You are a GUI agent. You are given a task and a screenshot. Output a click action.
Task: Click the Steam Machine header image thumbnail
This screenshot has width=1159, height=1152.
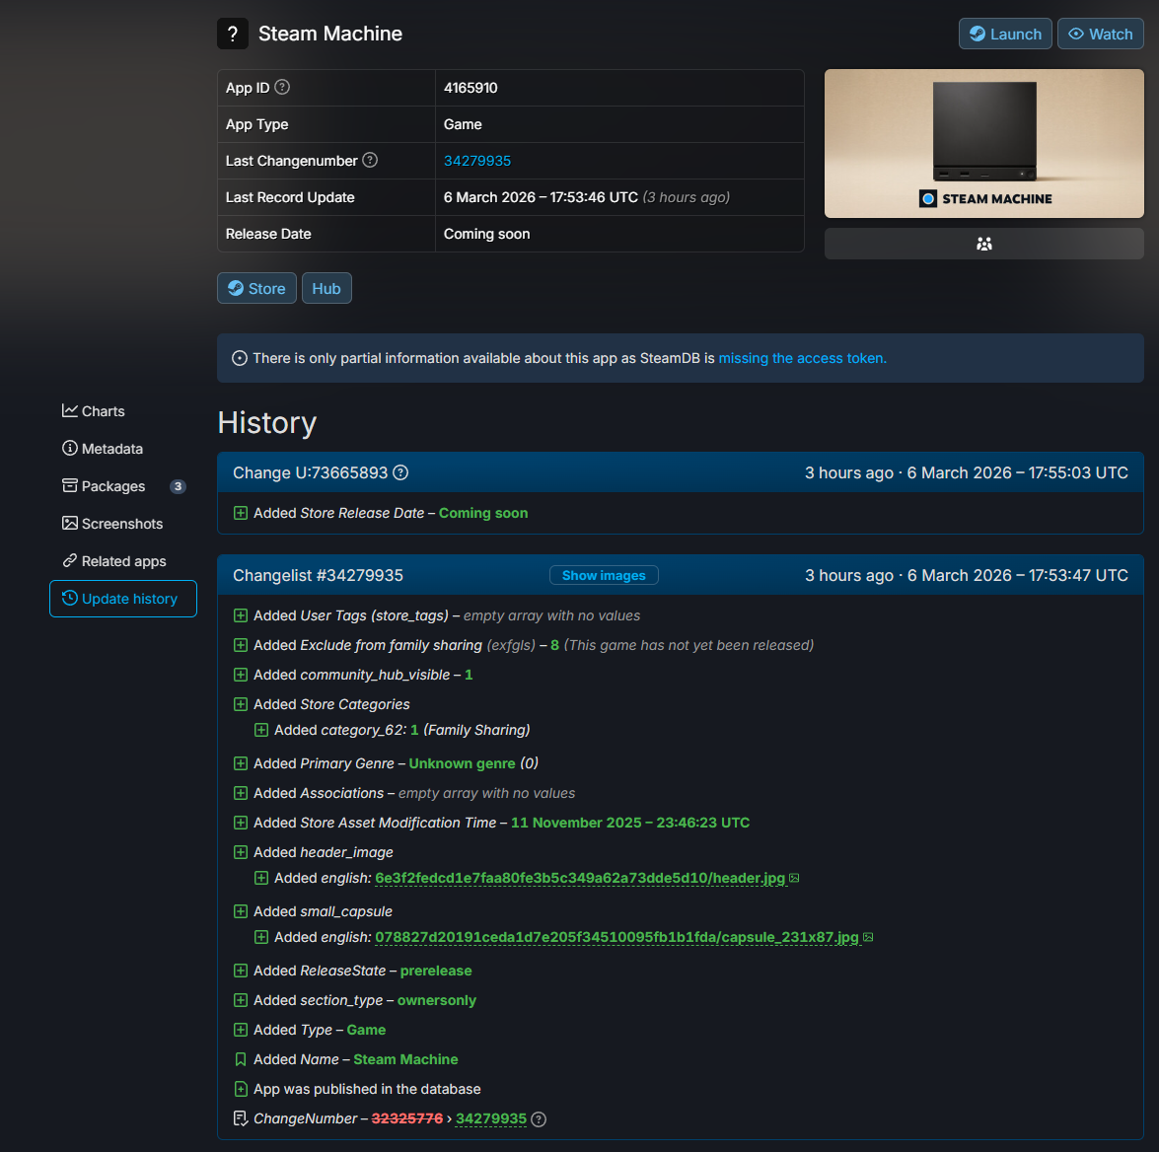click(983, 143)
